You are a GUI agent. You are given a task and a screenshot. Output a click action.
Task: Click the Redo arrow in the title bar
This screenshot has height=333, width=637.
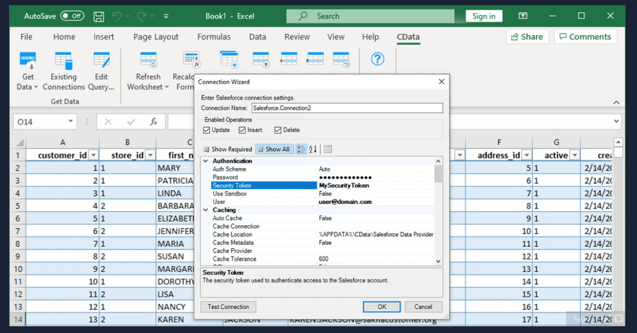[x=142, y=16]
